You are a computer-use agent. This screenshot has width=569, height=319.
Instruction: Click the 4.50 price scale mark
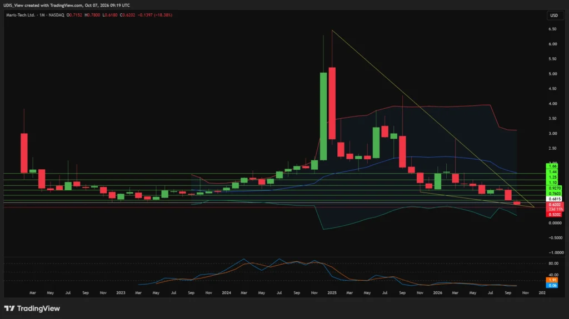point(553,88)
